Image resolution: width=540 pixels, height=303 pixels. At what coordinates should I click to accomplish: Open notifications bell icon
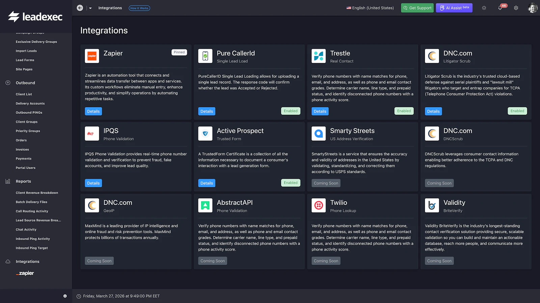coord(500,8)
